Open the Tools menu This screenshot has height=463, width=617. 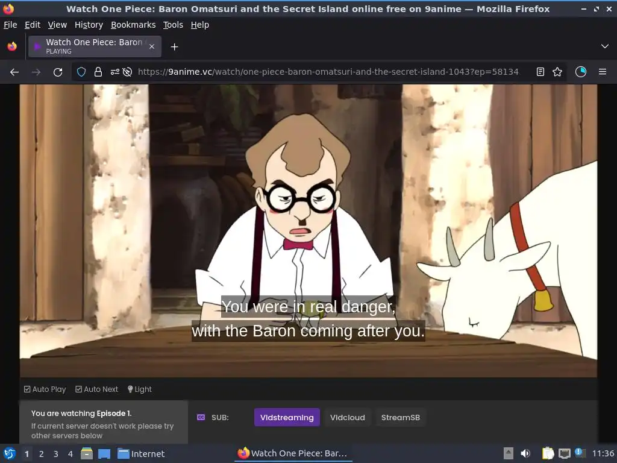tap(173, 25)
